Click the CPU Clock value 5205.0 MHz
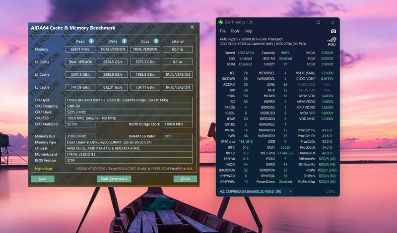Screen dimensions: 397x233 coord(129,112)
